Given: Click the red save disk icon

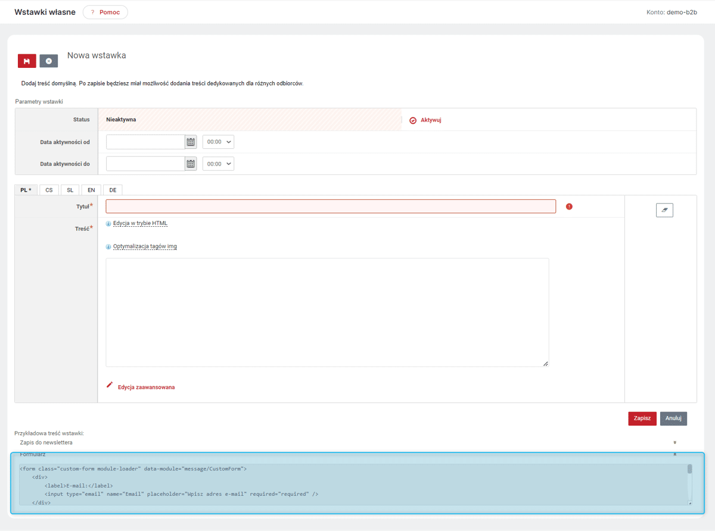Looking at the screenshot, I should pyautogui.click(x=27, y=61).
